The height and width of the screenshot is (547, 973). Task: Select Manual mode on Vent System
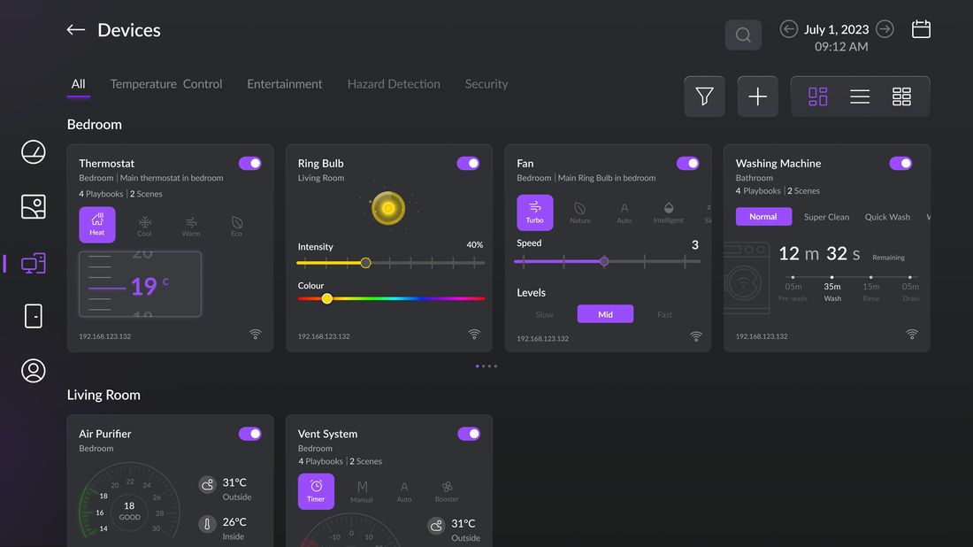(x=362, y=492)
